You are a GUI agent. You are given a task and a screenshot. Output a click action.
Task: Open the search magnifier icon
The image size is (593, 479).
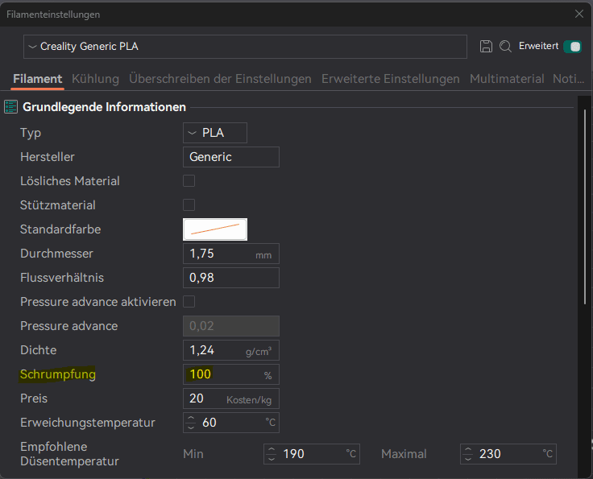506,47
